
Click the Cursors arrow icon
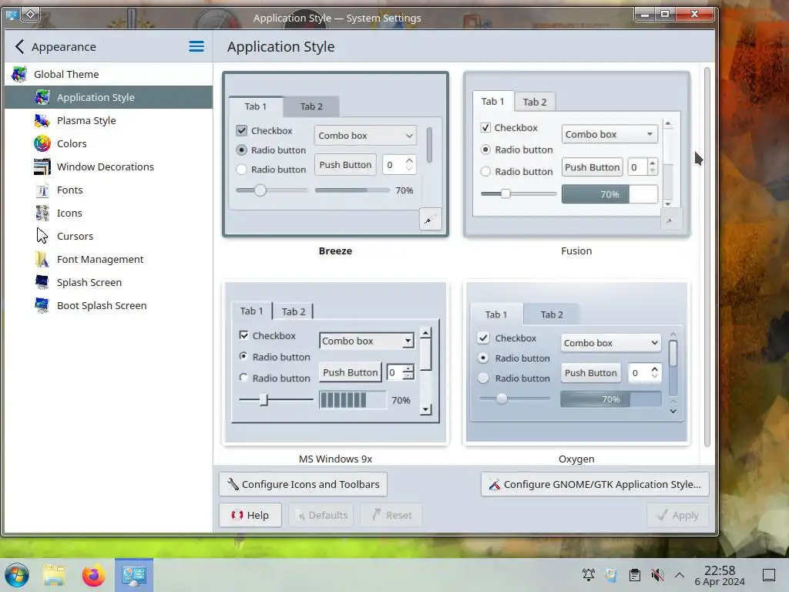[x=42, y=236]
